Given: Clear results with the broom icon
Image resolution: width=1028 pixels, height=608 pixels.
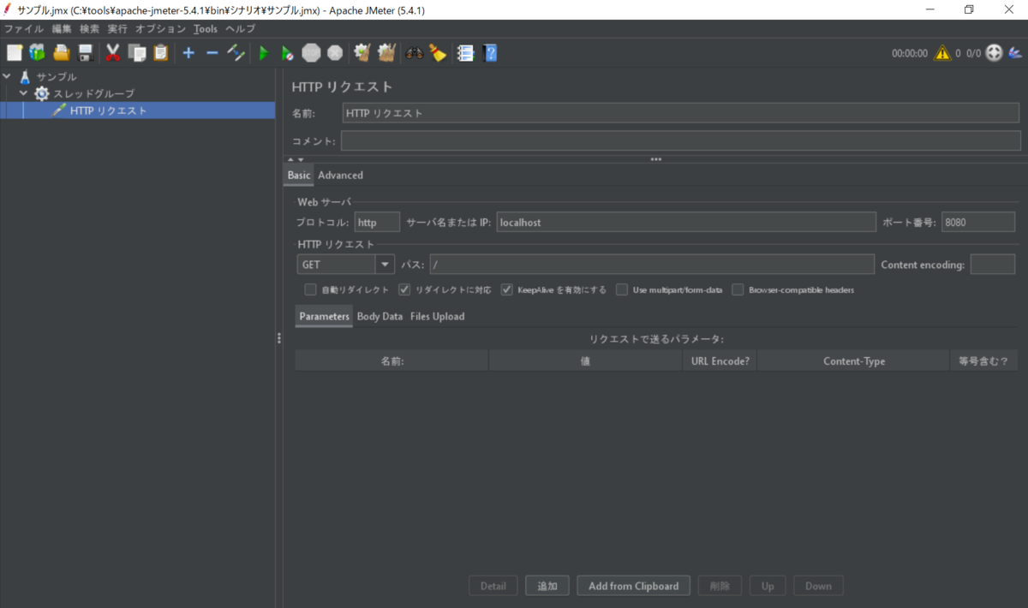Looking at the screenshot, I should 361,52.
